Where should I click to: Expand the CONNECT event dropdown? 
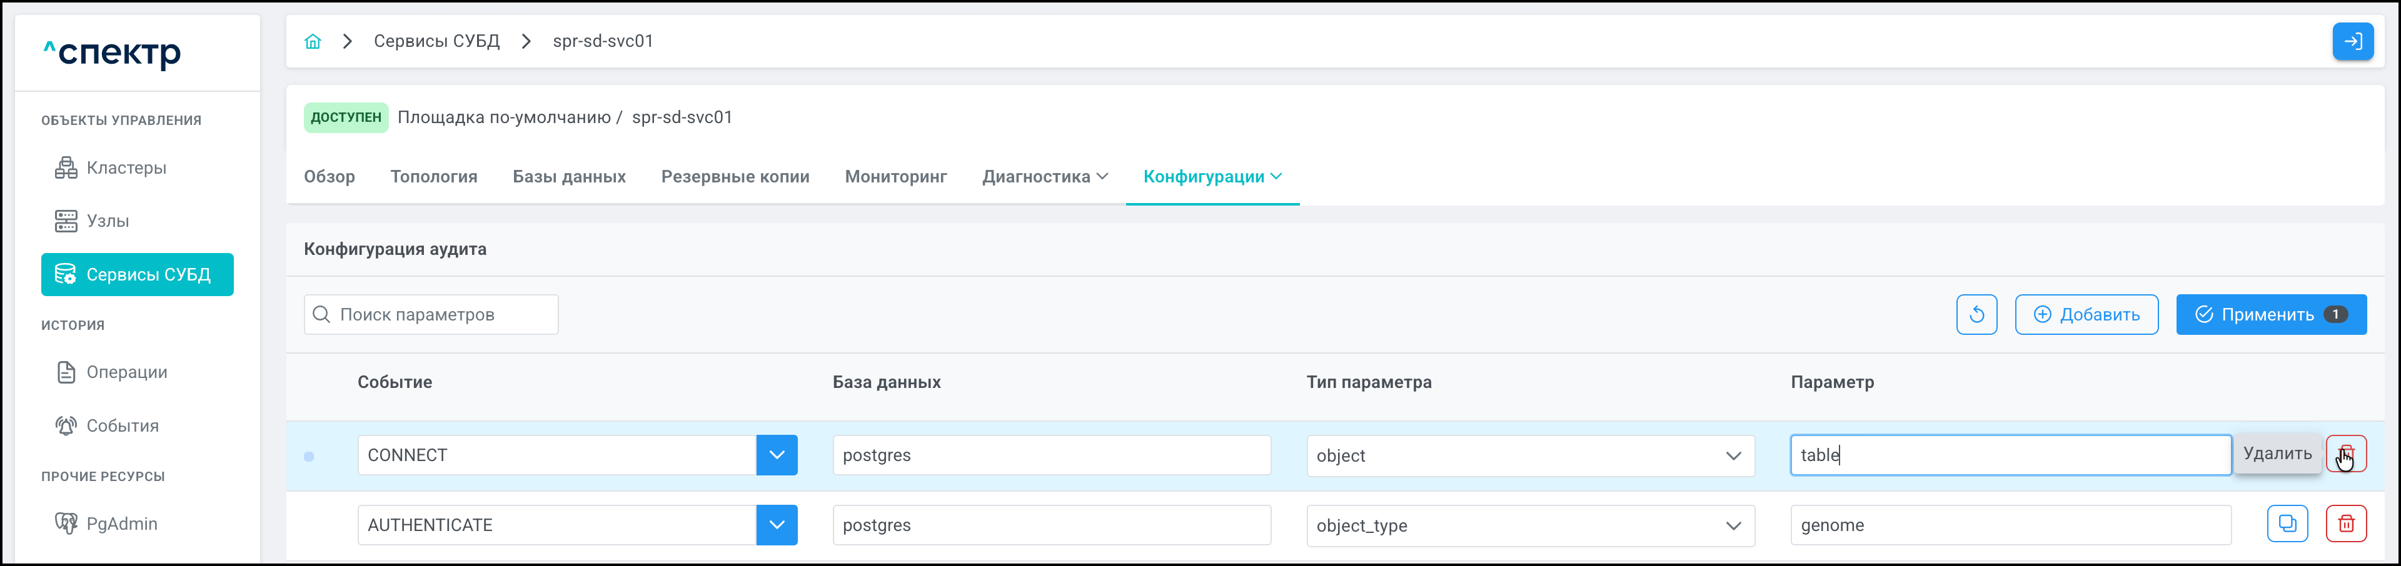coord(777,455)
